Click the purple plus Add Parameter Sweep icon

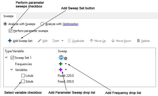pyautogui.click(x=61, y=70)
